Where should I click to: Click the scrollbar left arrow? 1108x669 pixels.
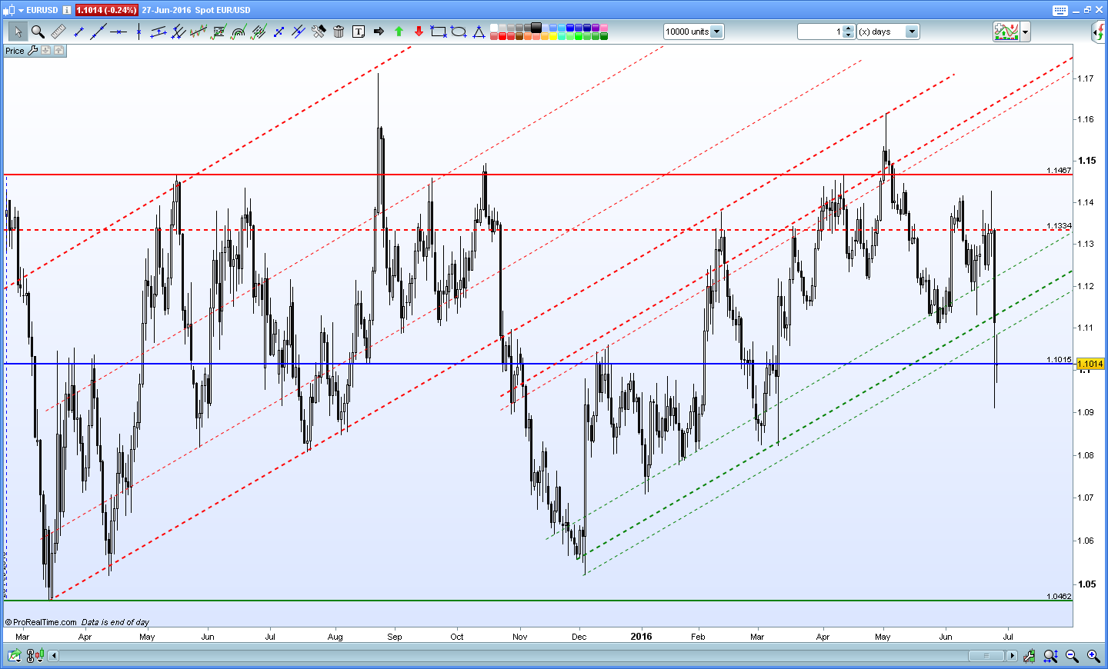(53, 656)
